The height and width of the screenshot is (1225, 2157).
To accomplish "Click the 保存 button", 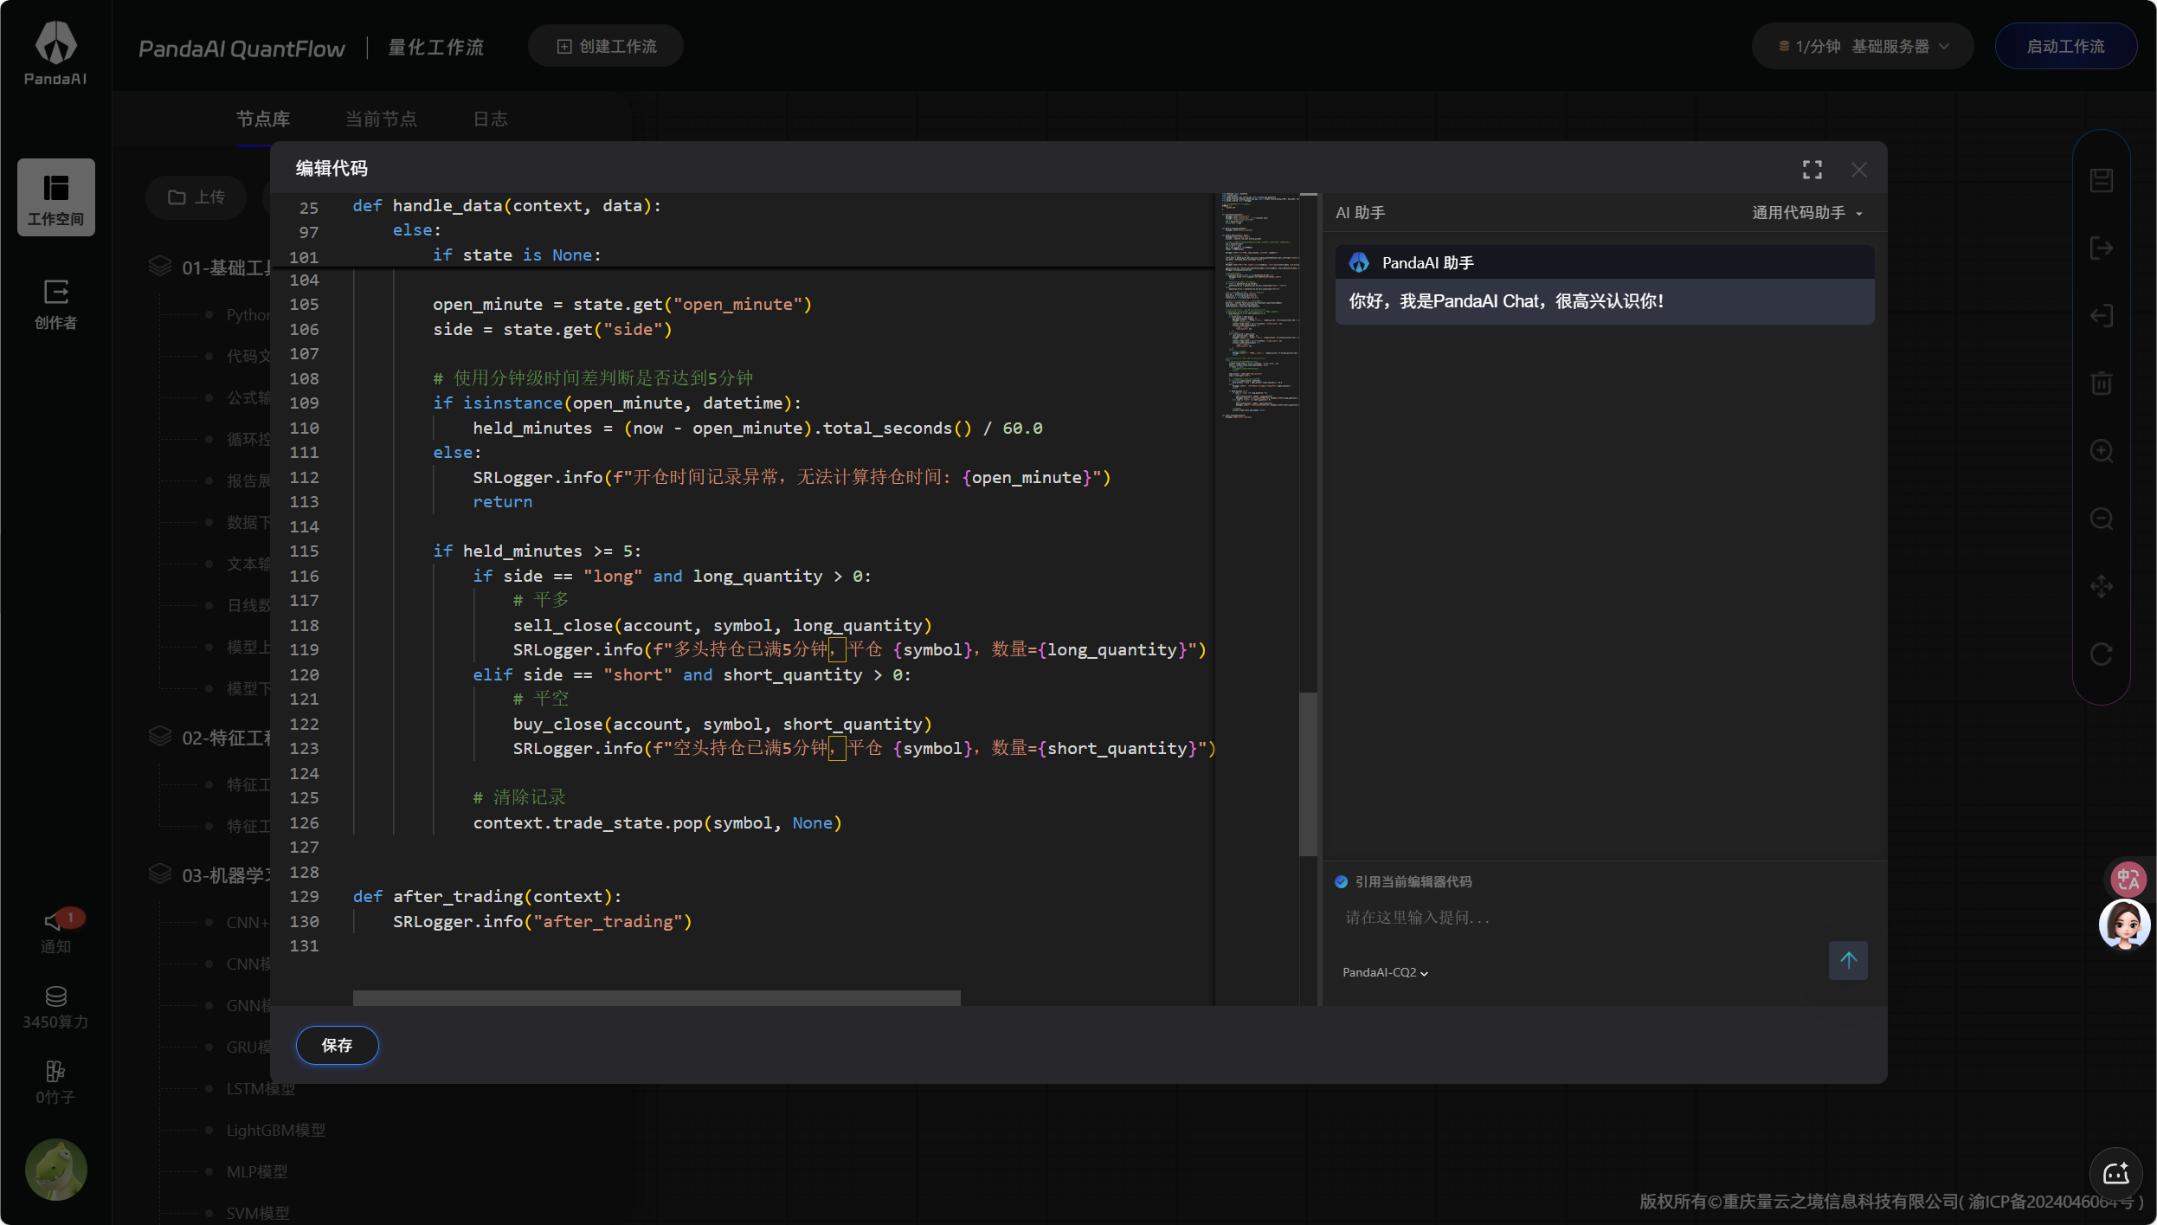I will 338,1045.
